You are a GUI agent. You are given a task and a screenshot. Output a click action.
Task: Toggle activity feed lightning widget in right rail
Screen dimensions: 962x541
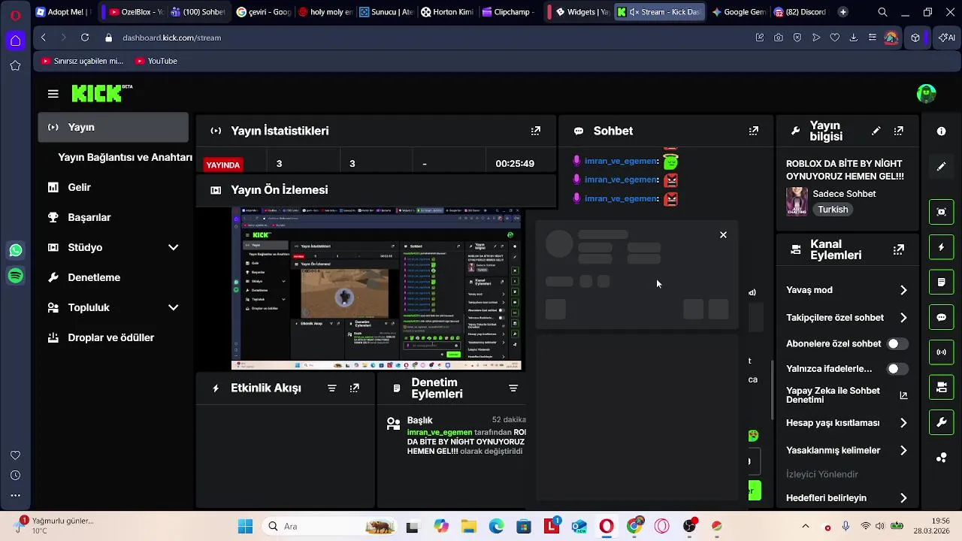tap(941, 247)
